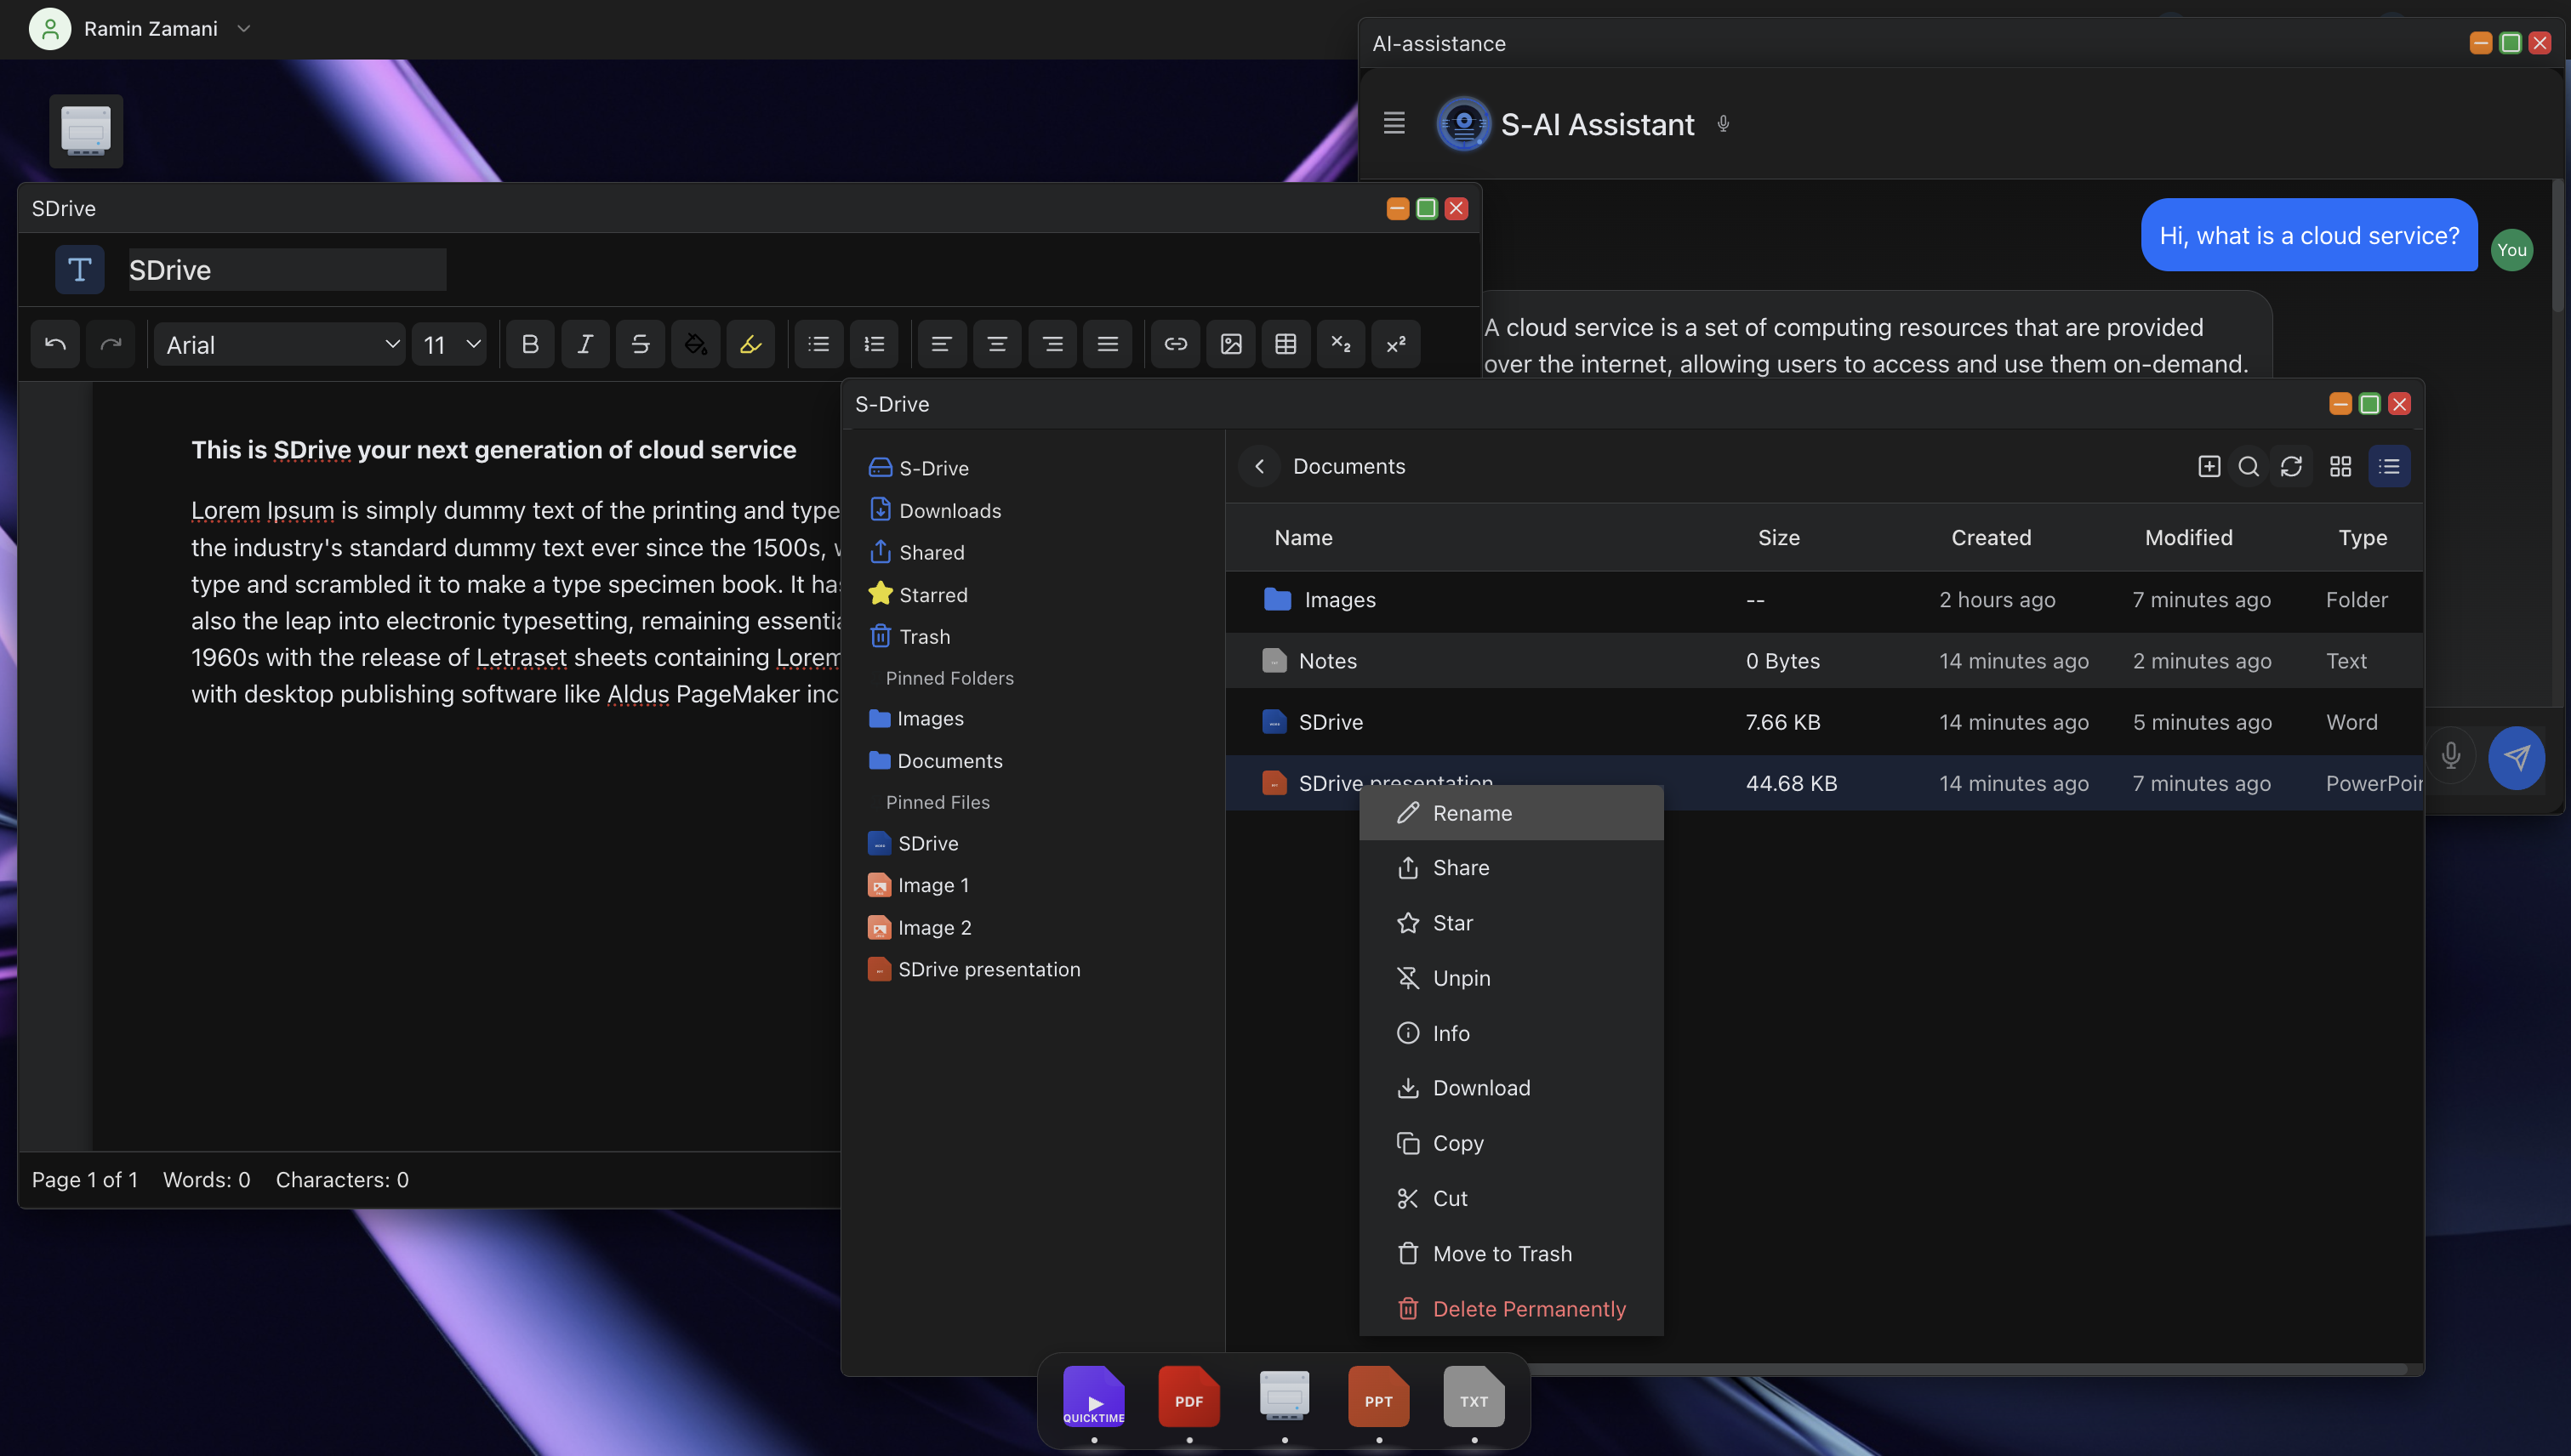Choose Rename from the context menu

coord(1472,813)
